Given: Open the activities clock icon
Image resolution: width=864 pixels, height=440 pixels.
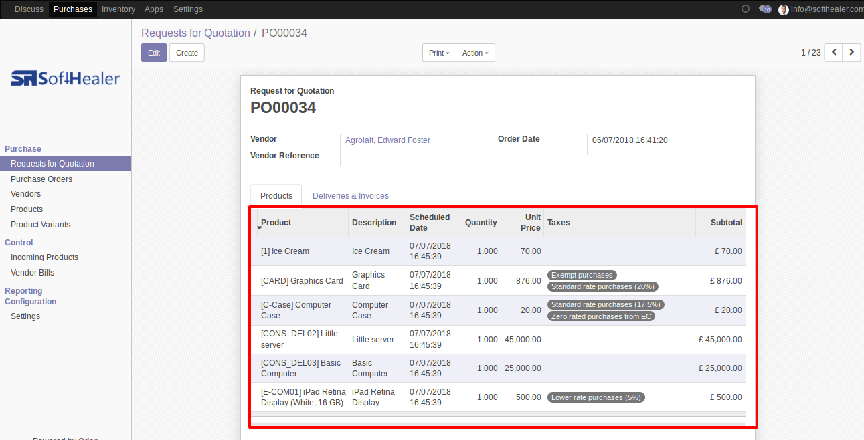Looking at the screenshot, I should pos(746,9).
